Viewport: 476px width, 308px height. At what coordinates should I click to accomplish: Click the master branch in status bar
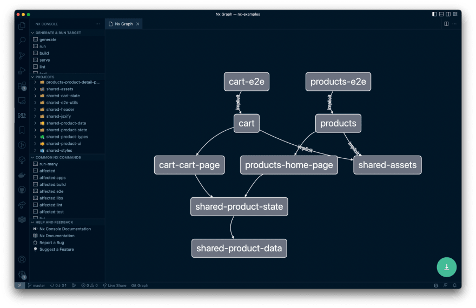(36, 285)
